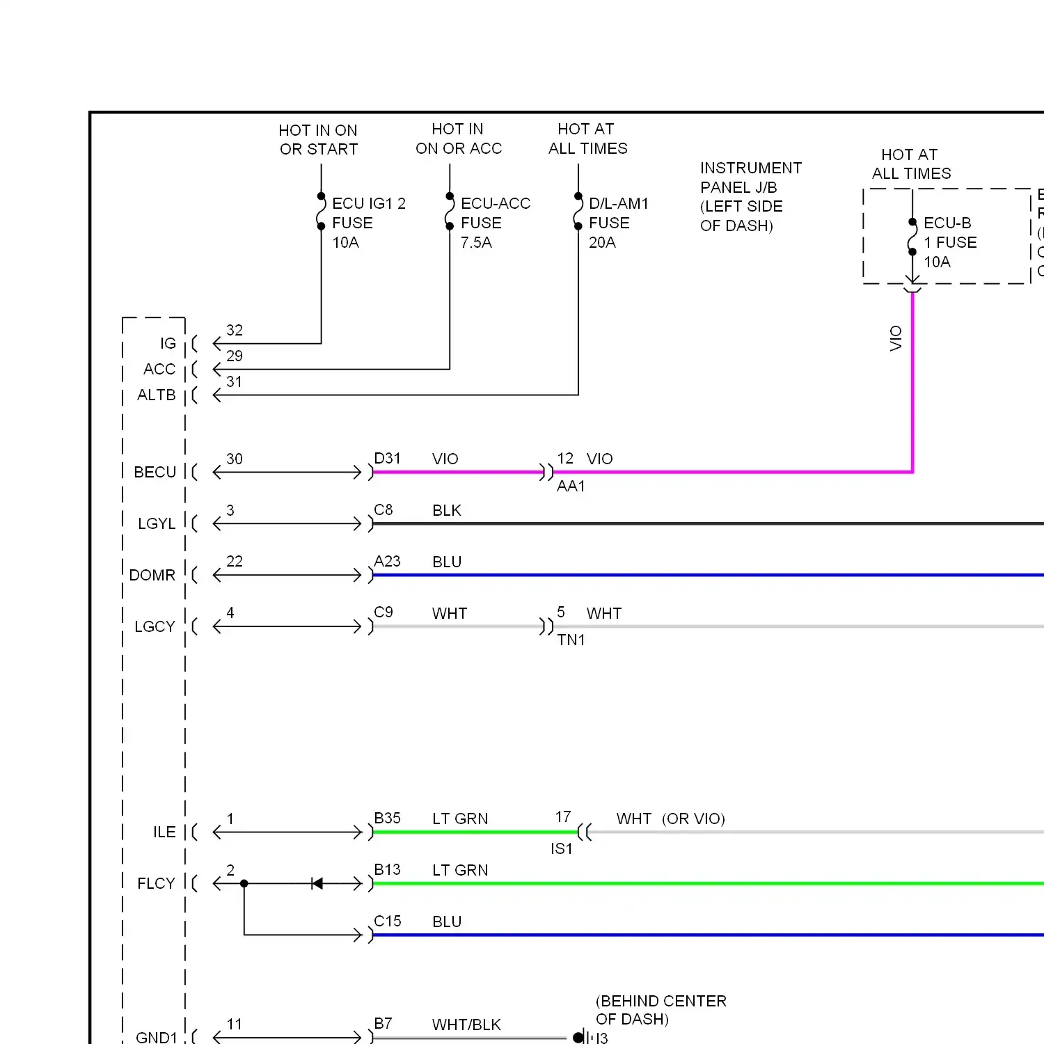This screenshot has width=1044, height=1044.
Task: Click the fuse symbol beside D/L-AM1
Action: coord(578,211)
